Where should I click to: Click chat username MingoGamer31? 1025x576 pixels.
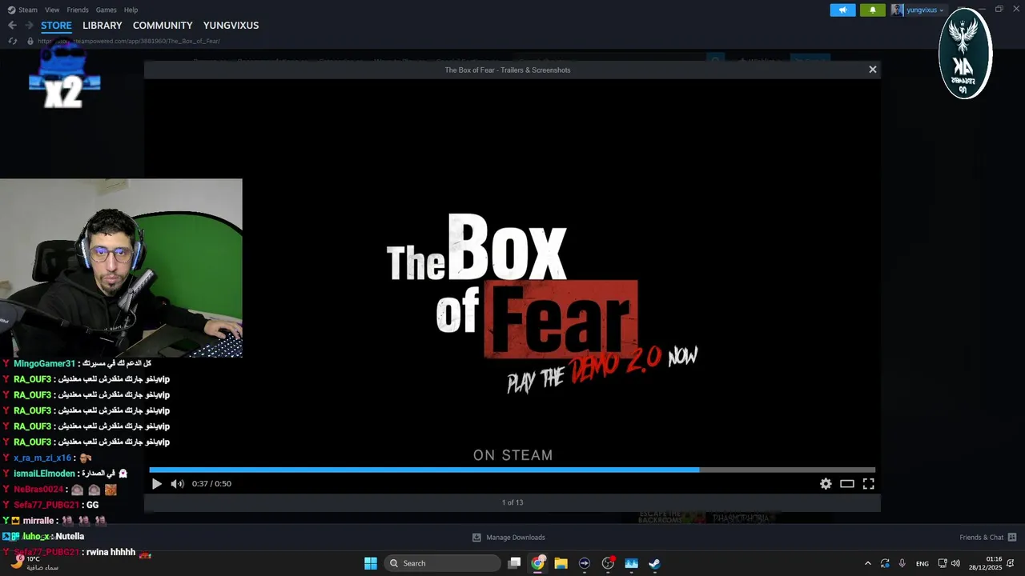[44, 363]
